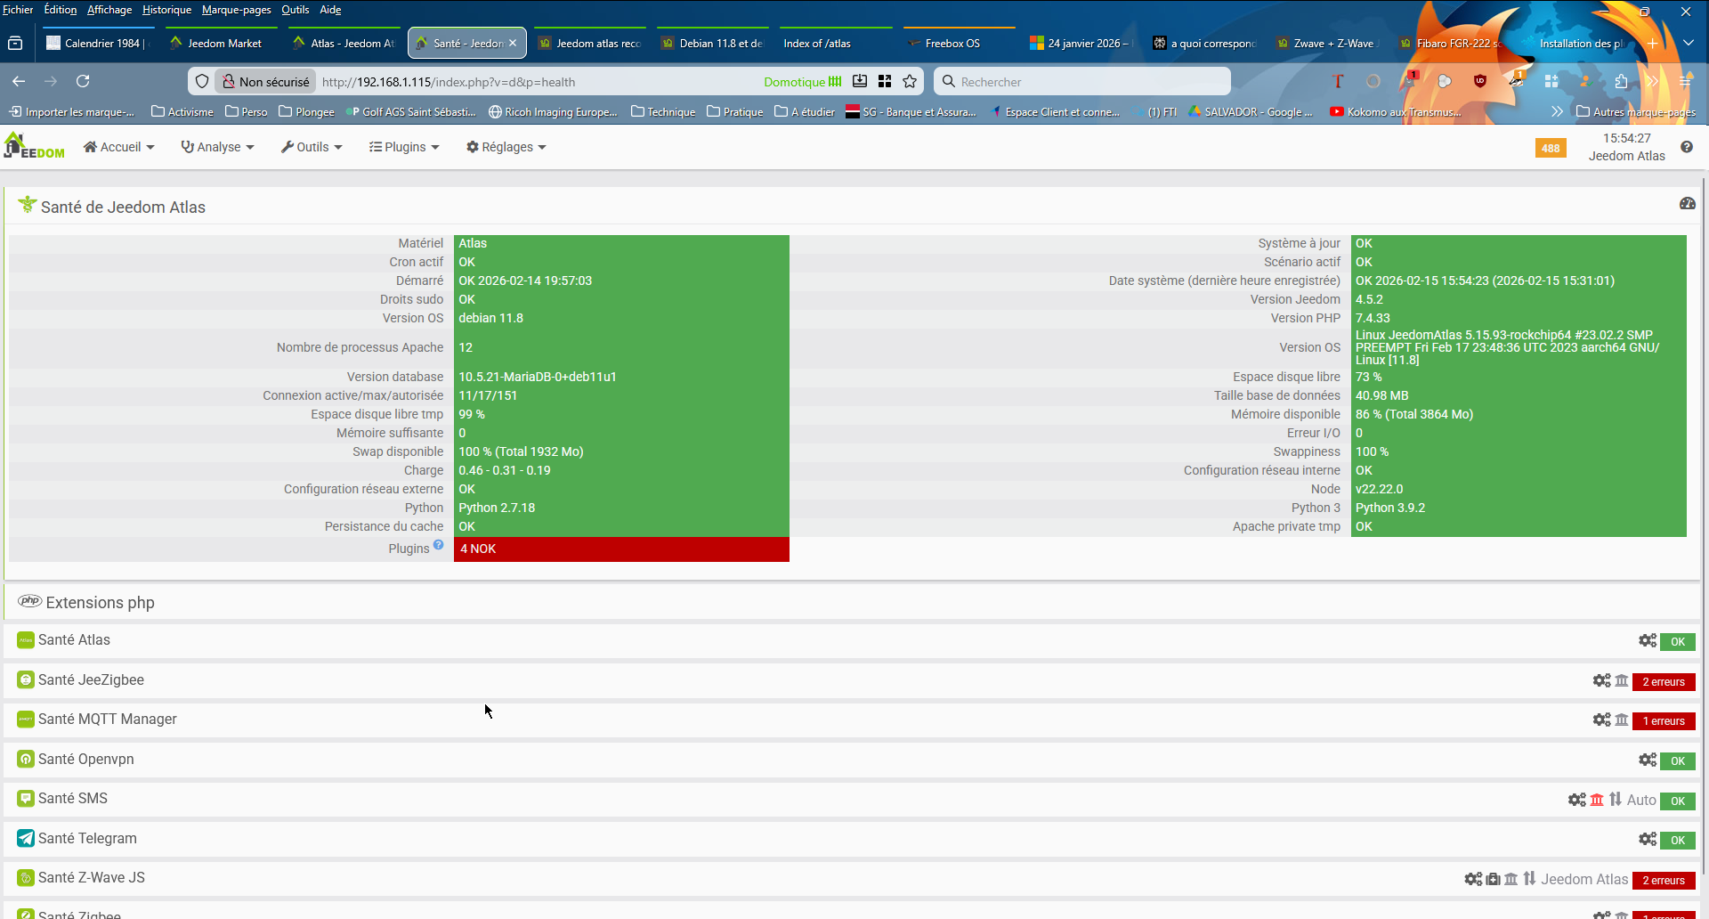This screenshot has height=919, width=1709.
Task: Open the Fichier menu
Action: 18,10
